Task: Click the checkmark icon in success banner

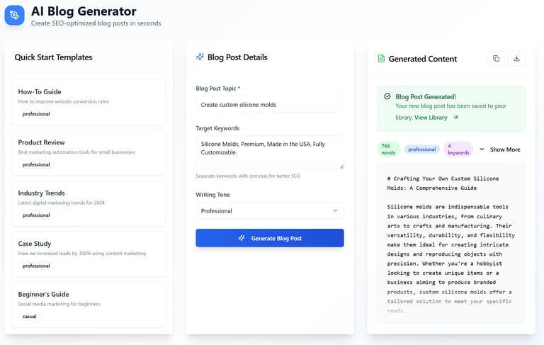Action: (x=387, y=96)
